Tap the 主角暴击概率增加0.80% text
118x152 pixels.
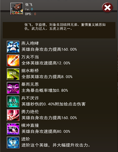[x=45, y=90]
